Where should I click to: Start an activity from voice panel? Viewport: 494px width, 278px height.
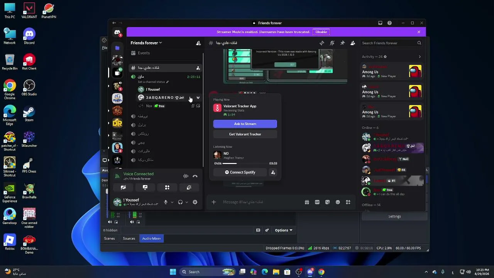pyautogui.click(x=167, y=187)
